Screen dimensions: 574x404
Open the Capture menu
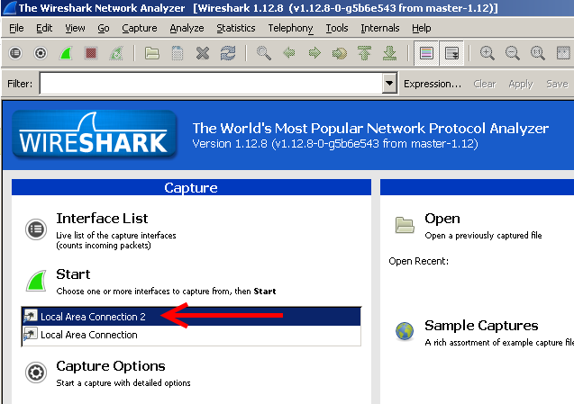pyautogui.click(x=140, y=28)
